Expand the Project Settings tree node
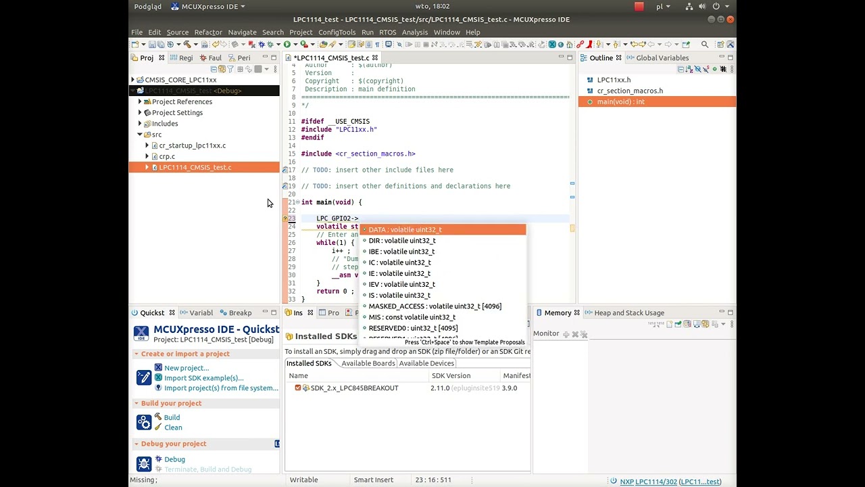This screenshot has height=487, width=865. coord(140,113)
